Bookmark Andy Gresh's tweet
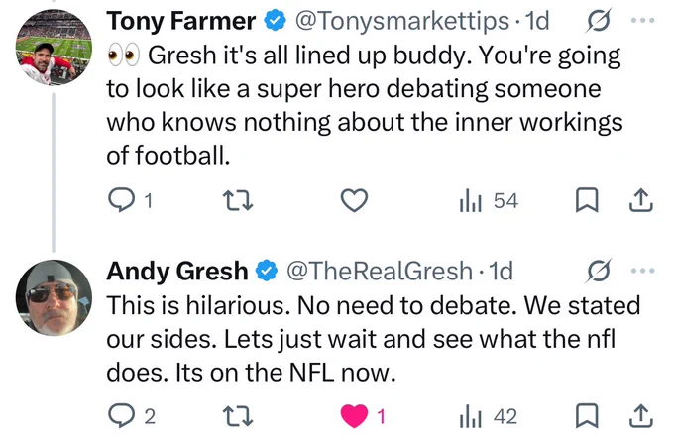This screenshot has height=445, width=674. [x=587, y=416]
